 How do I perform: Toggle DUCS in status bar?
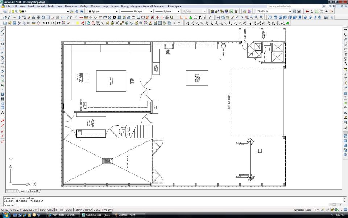pos(97,210)
